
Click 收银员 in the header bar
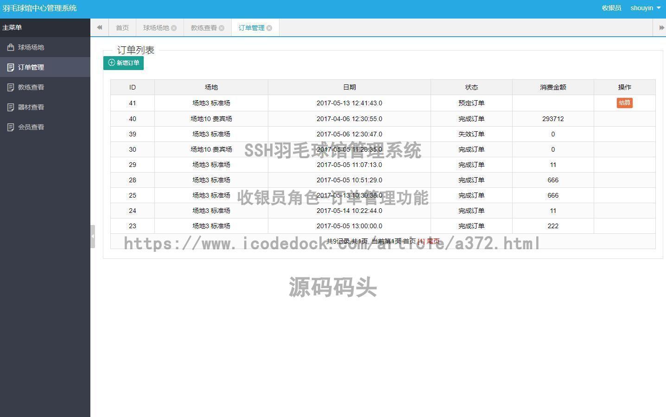pyautogui.click(x=611, y=8)
